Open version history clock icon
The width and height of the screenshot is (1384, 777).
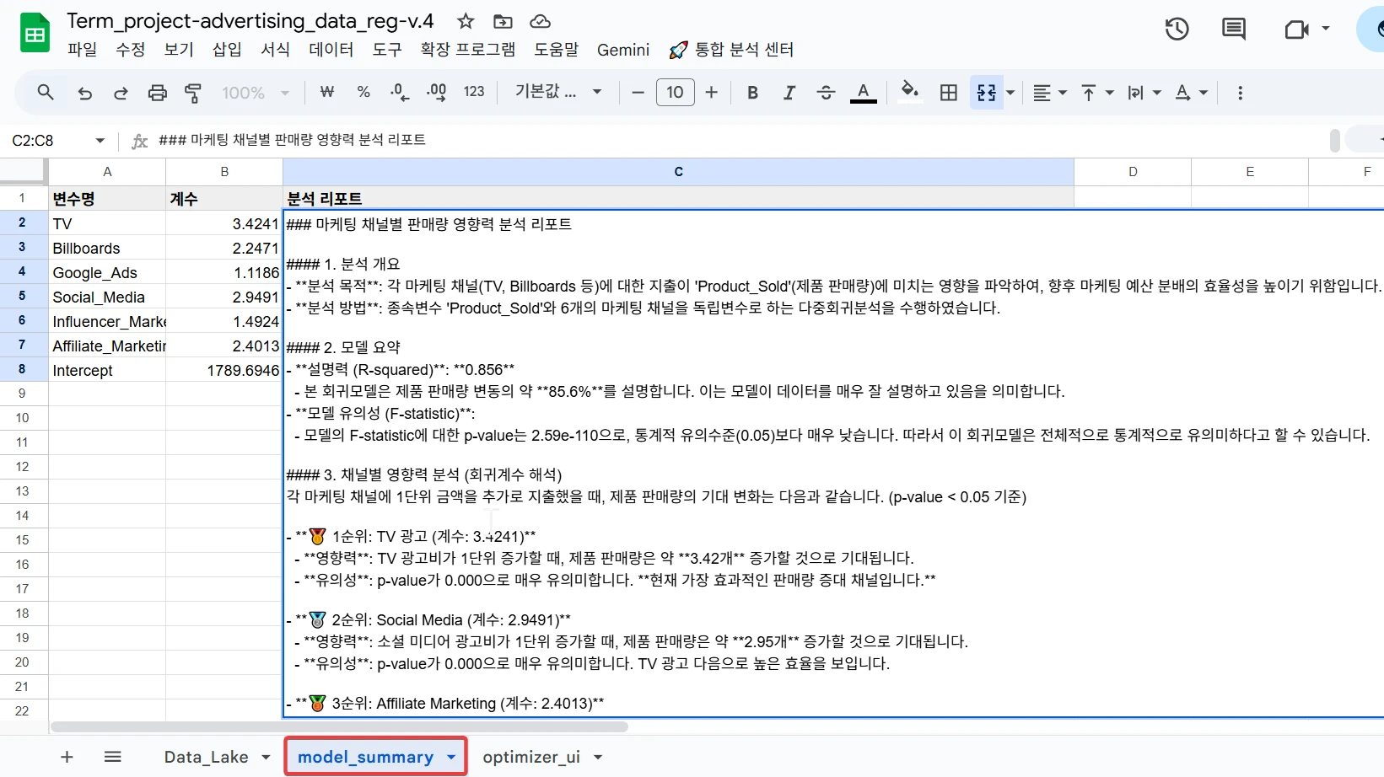(x=1177, y=29)
